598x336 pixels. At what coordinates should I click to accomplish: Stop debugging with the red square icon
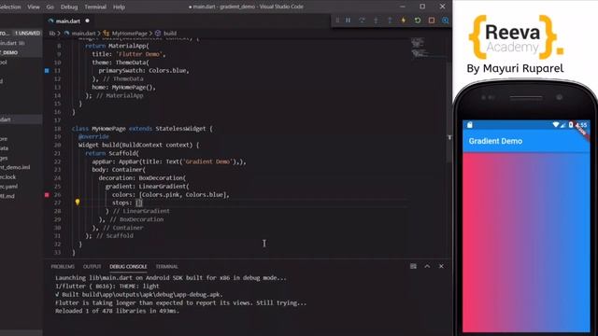coord(432,21)
